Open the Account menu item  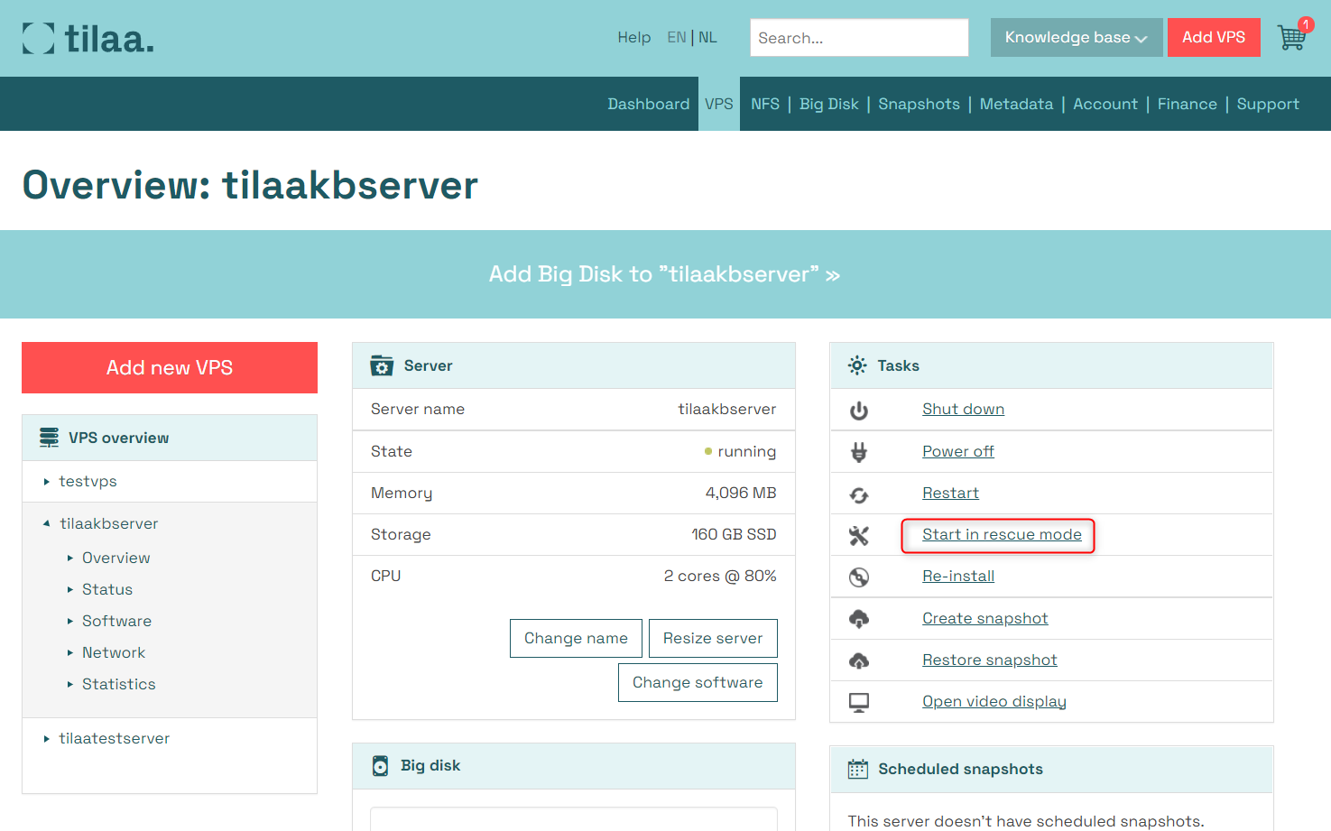(x=1105, y=104)
